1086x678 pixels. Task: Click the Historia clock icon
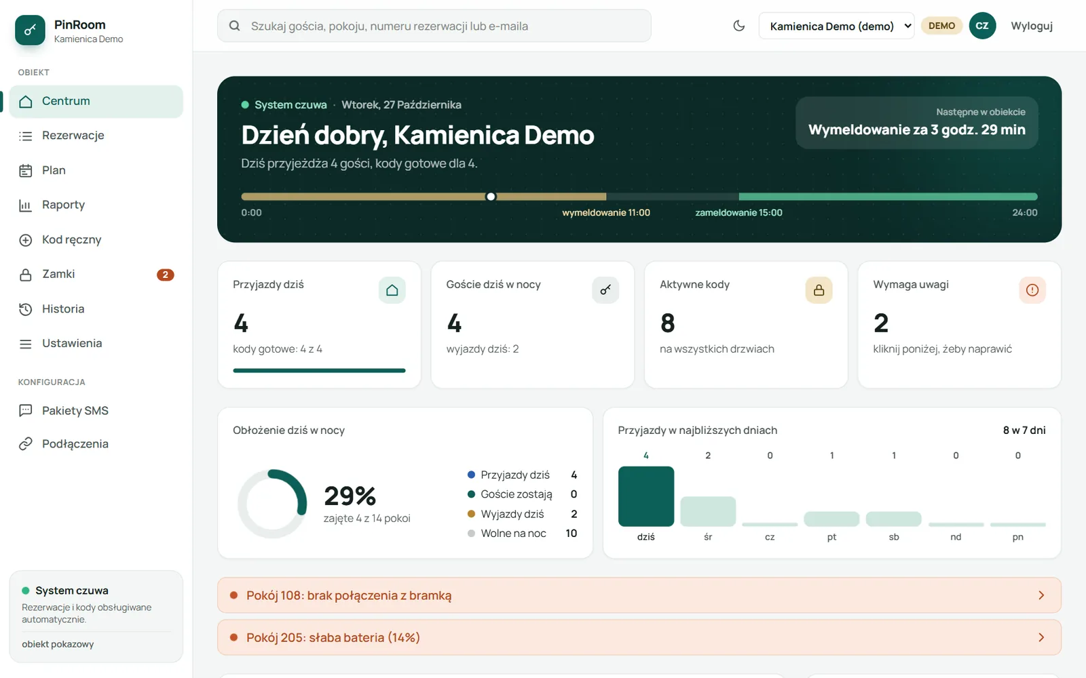click(26, 309)
